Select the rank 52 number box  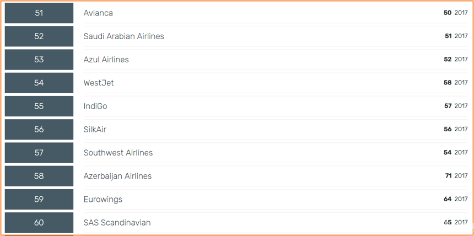tap(39, 36)
